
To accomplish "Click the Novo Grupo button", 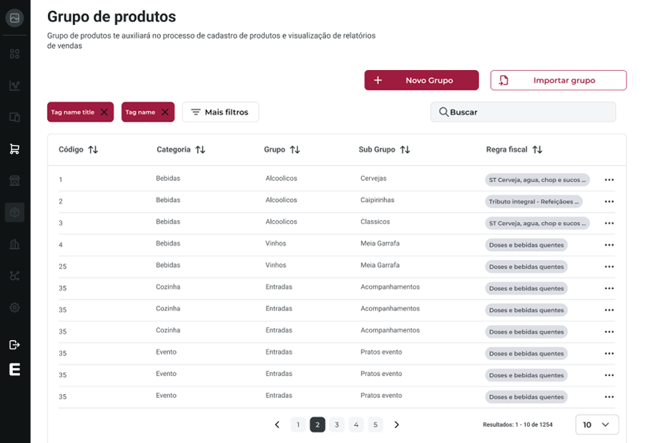I will coord(422,80).
